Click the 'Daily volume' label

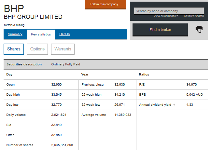coord(16,115)
